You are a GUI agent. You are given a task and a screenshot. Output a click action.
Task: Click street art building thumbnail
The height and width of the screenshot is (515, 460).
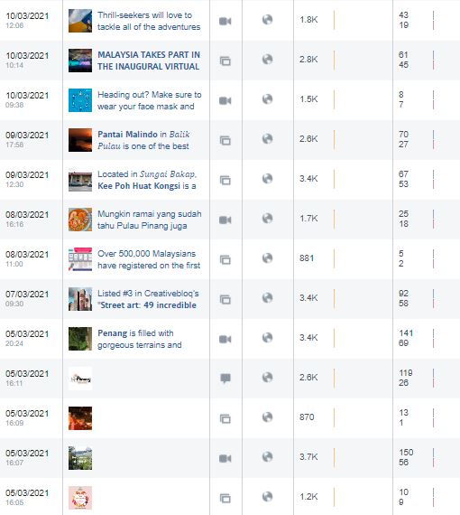tap(80, 299)
